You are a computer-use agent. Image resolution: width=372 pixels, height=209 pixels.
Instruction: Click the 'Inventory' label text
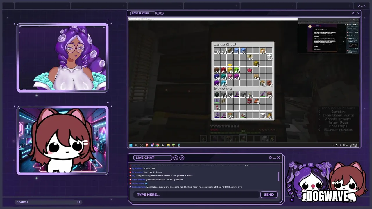pos(223,89)
